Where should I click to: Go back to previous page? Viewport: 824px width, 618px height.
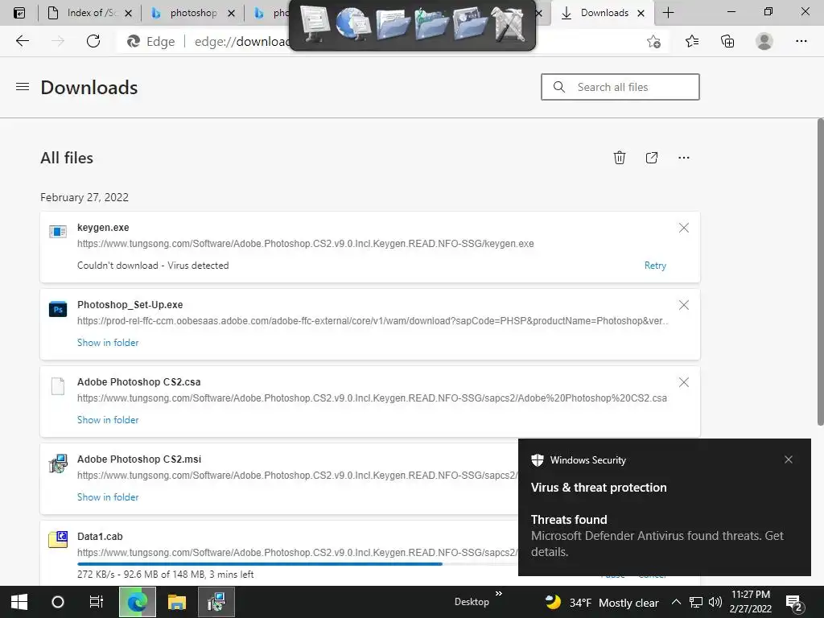22,41
